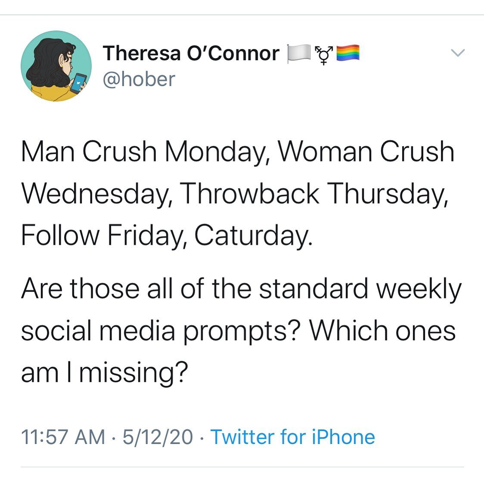Click the phrase "Follow Friday"

(x=104, y=235)
